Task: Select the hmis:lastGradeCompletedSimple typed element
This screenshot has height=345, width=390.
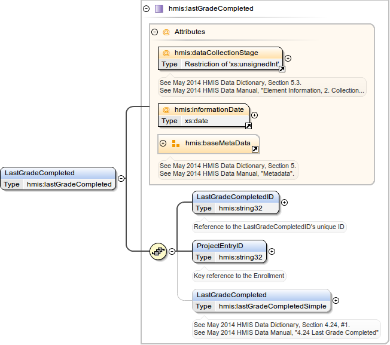Action: pos(261,300)
